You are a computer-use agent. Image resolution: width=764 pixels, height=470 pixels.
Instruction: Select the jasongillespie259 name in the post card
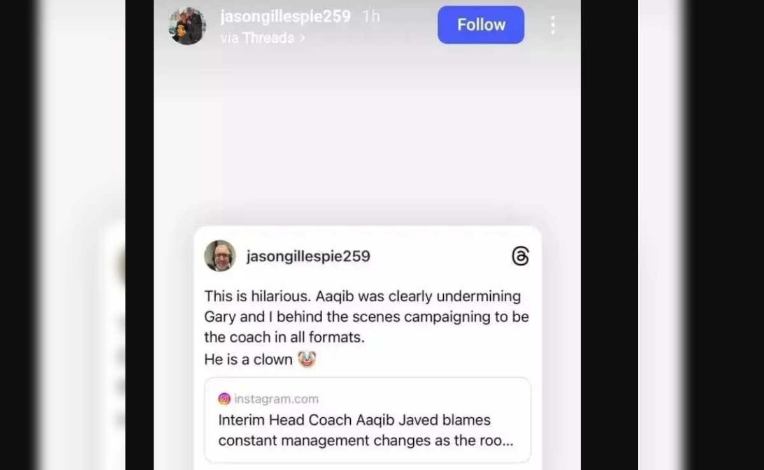tap(308, 256)
